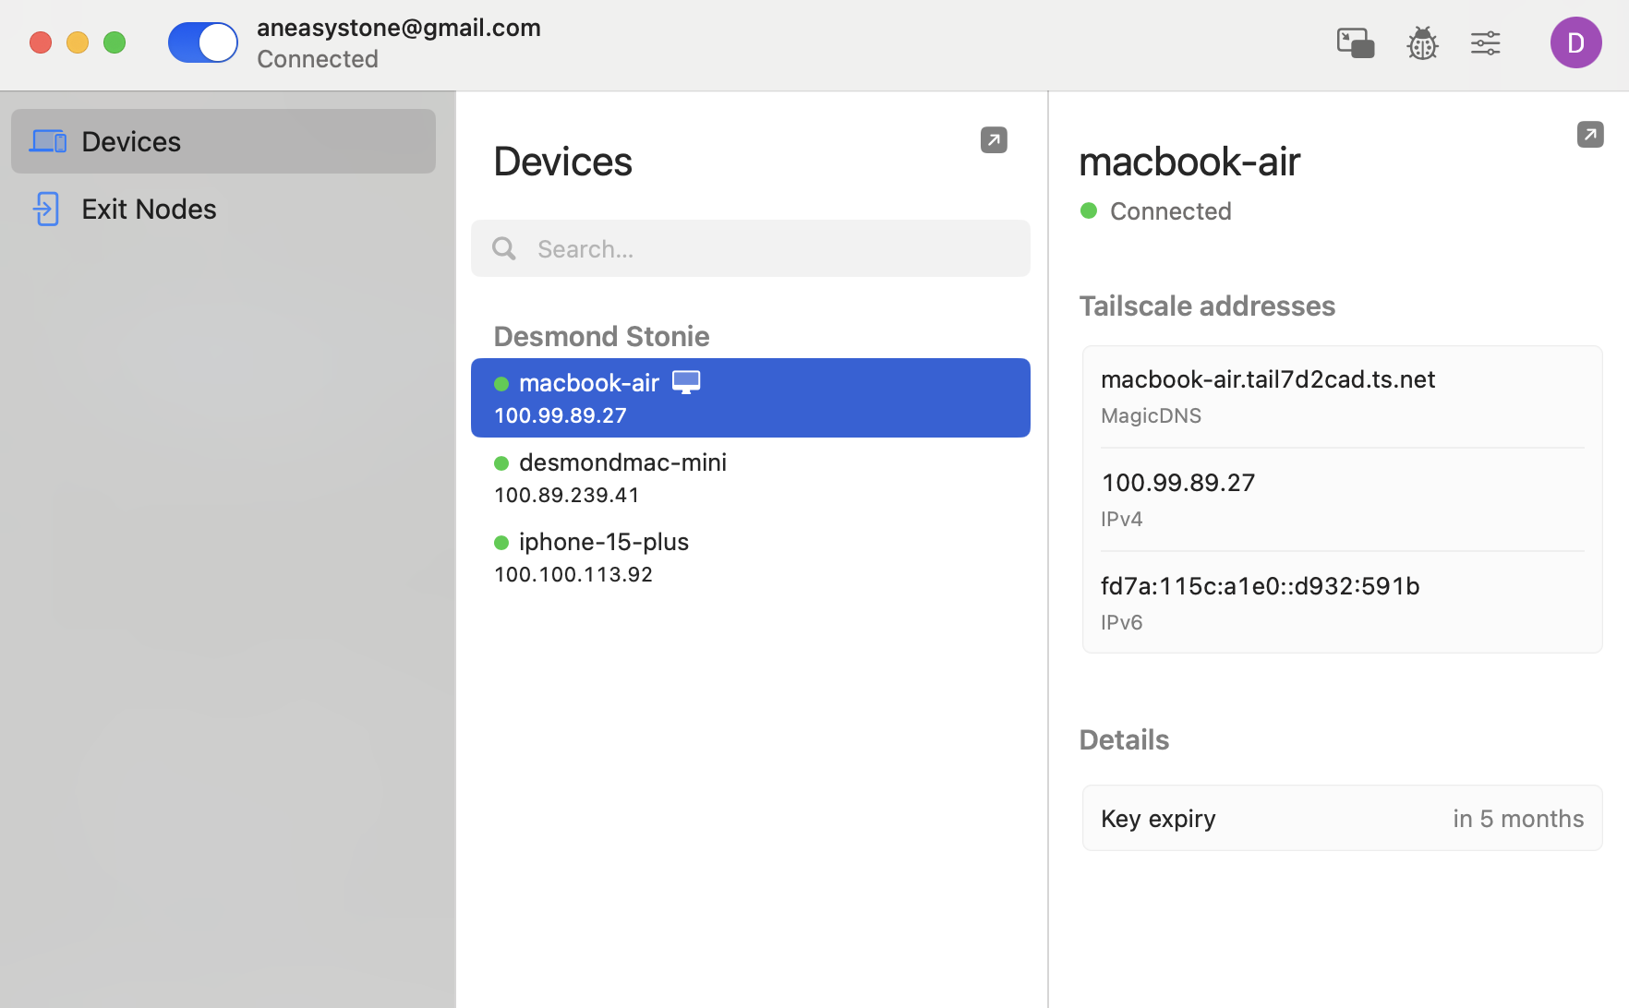Viewport: 1629px width, 1008px height.
Task: Expand macbook-air details with arrow icon
Action: (x=1590, y=135)
